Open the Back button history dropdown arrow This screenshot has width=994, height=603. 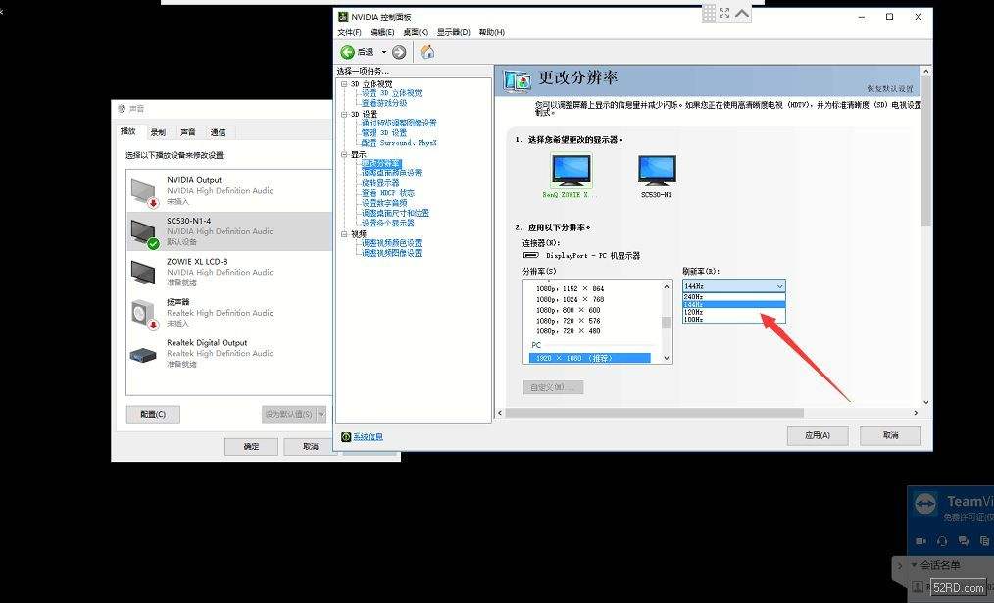pyautogui.click(x=382, y=52)
